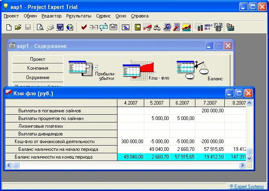The width and height of the screenshot is (269, 191).
Task: Click the red checkmark toolbar icon
Action: [84, 27]
